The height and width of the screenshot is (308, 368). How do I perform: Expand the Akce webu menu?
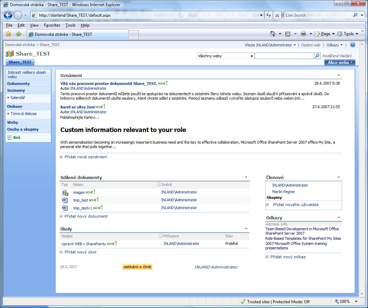(x=340, y=62)
